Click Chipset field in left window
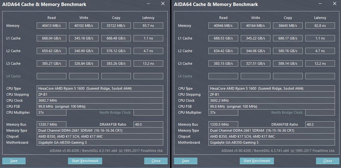The image size is (341, 168). point(100,136)
